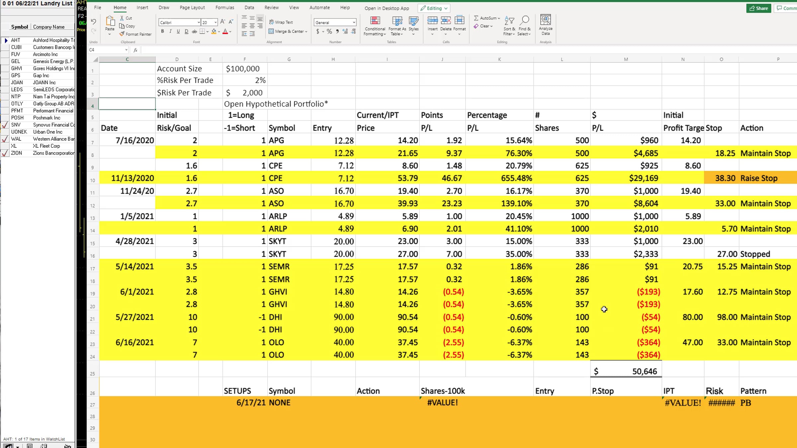The image size is (797, 448).
Task: Click the green Share button
Action: click(758, 8)
